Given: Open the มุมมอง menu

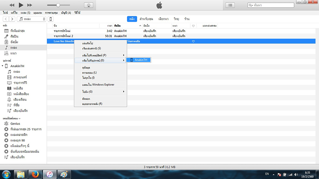Looking at the screenshot, I should click(38, 13).
